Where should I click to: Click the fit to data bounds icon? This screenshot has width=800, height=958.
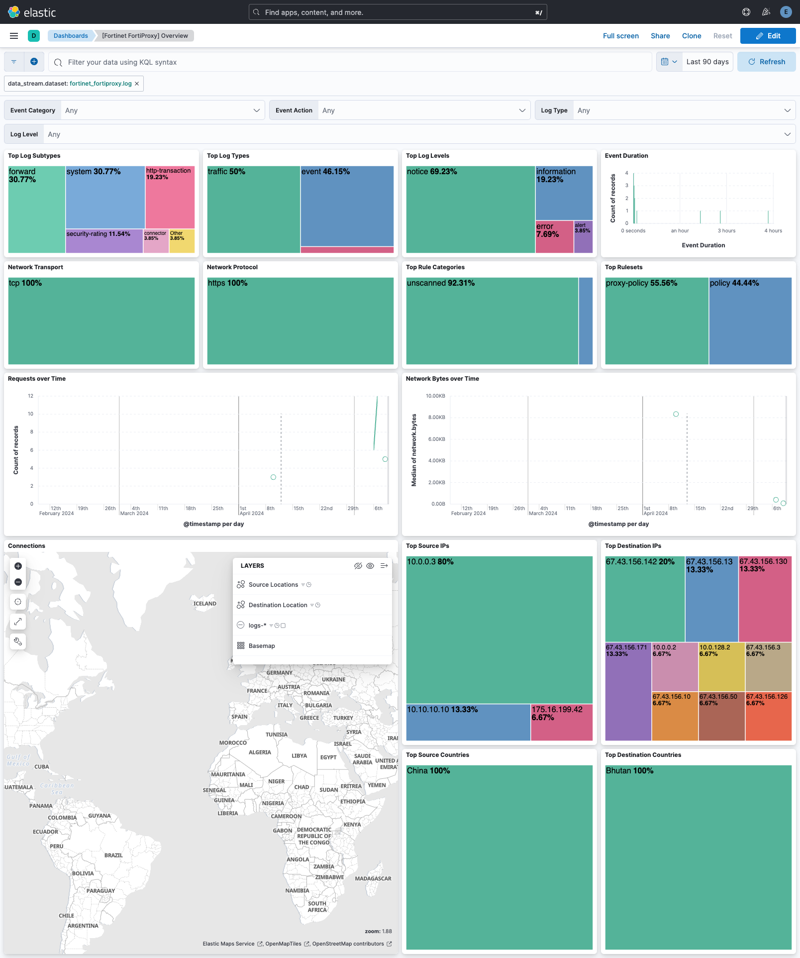click(x=18, y=602)
